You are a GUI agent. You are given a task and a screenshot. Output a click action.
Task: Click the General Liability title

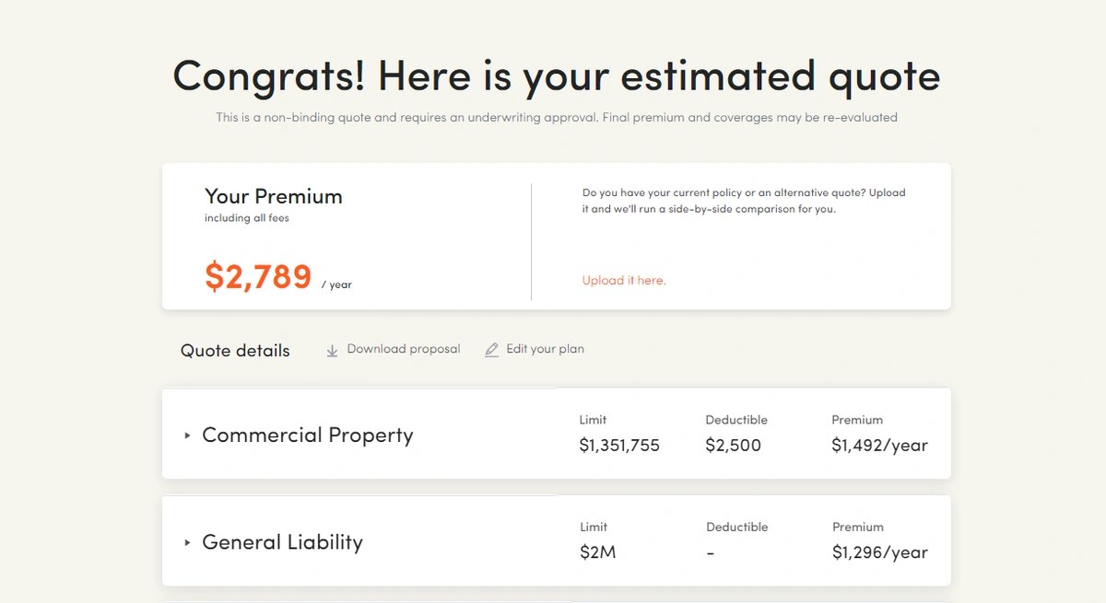[x=282, y=542]
